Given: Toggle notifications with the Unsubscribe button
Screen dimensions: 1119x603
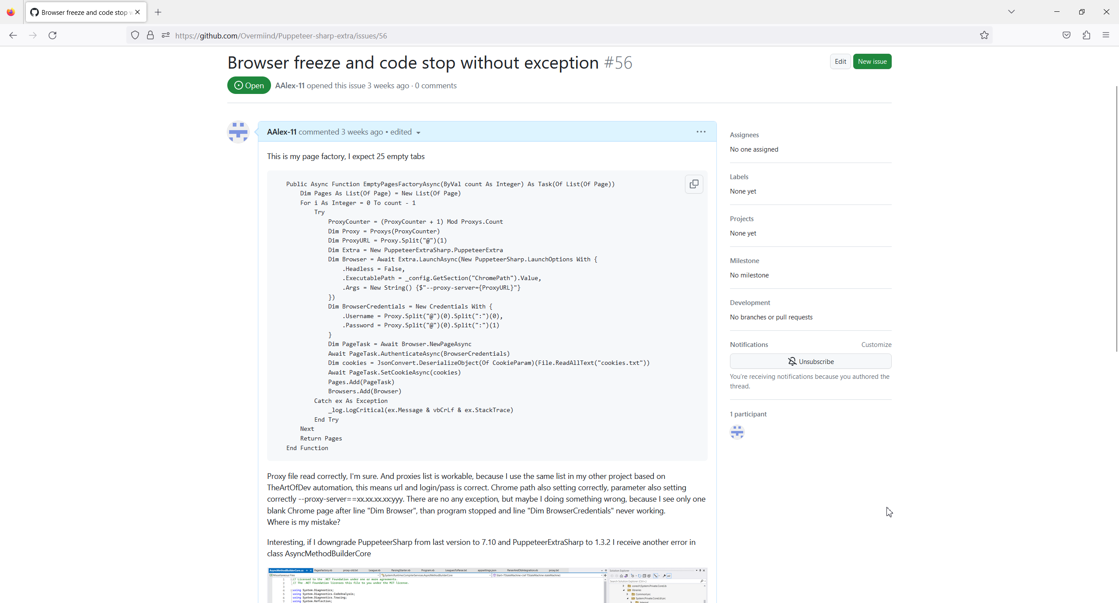Looking at the screenshot, I should [810, 361].
